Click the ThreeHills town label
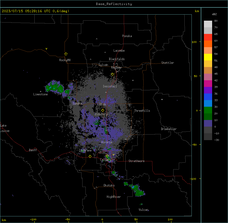228x223 pixels. pyautogui.click(x=142, y=111)
